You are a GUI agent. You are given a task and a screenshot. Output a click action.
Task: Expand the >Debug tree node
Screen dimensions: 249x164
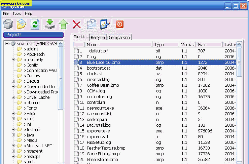[13, 81]
